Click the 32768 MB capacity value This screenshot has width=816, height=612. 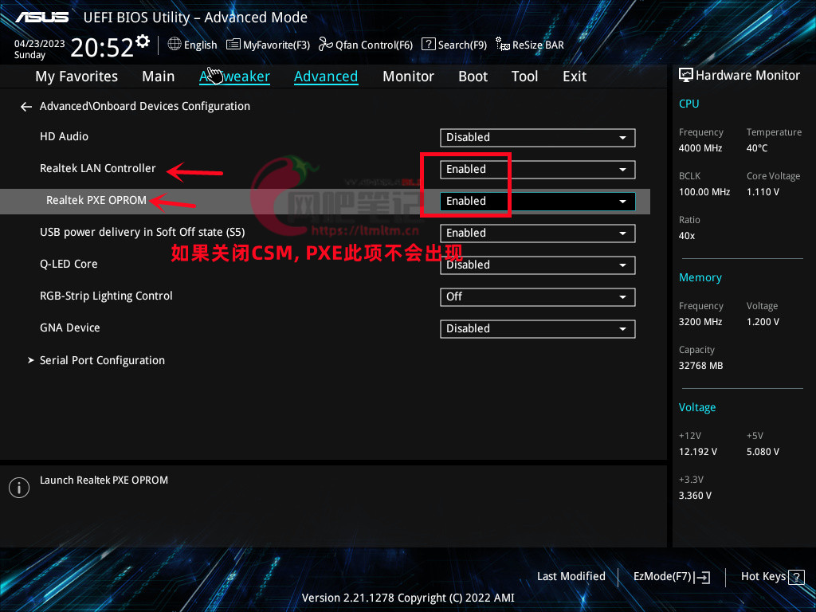701,366
